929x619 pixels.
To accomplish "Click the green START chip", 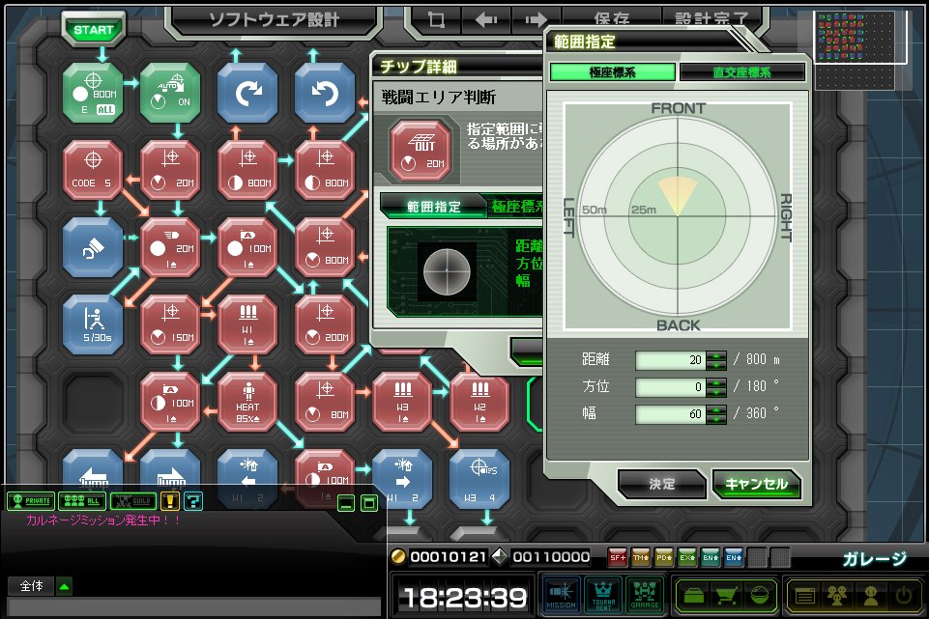I will (93, 30).
